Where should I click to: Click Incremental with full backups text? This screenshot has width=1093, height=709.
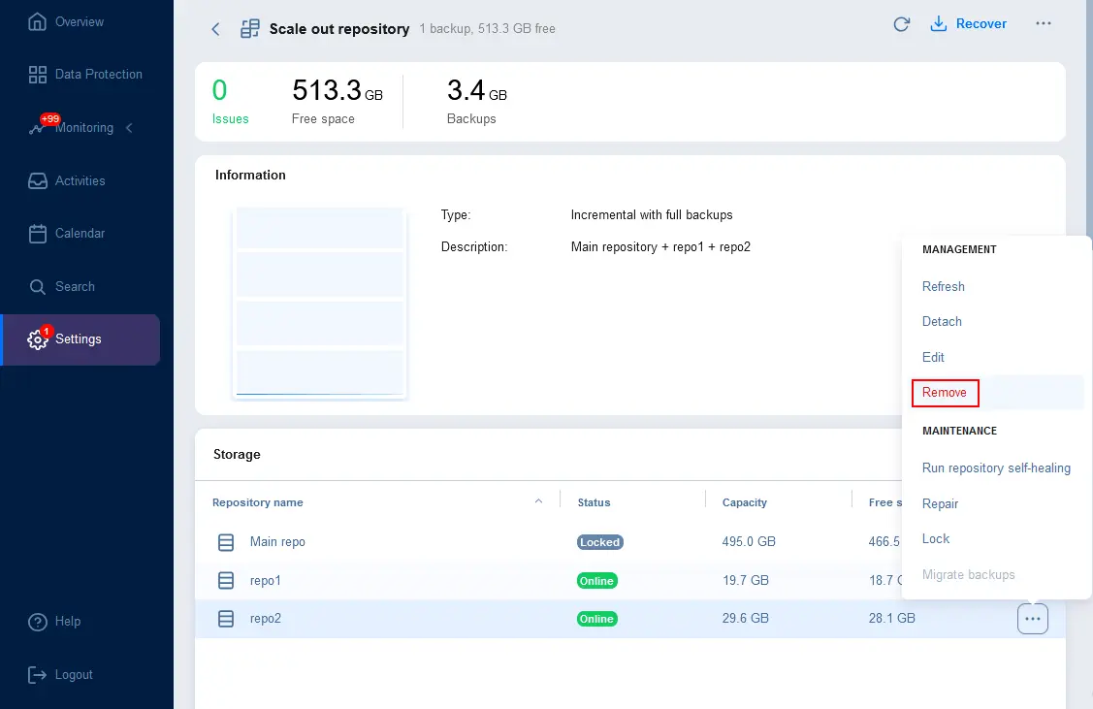[651, 214]
